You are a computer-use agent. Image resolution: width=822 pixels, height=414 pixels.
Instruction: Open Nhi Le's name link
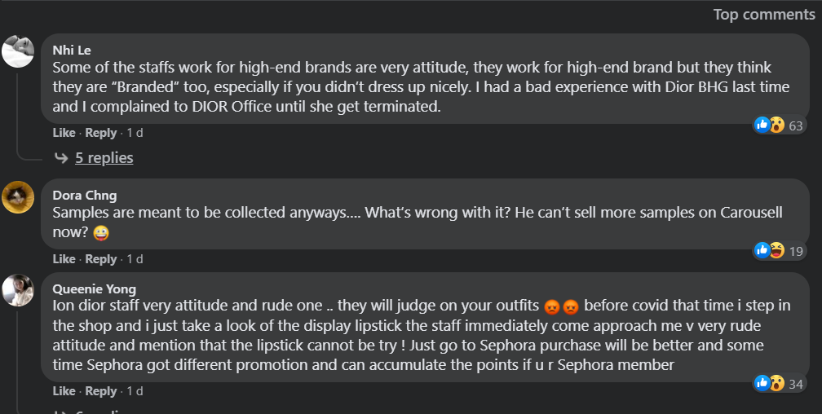[x=72, y=51]
